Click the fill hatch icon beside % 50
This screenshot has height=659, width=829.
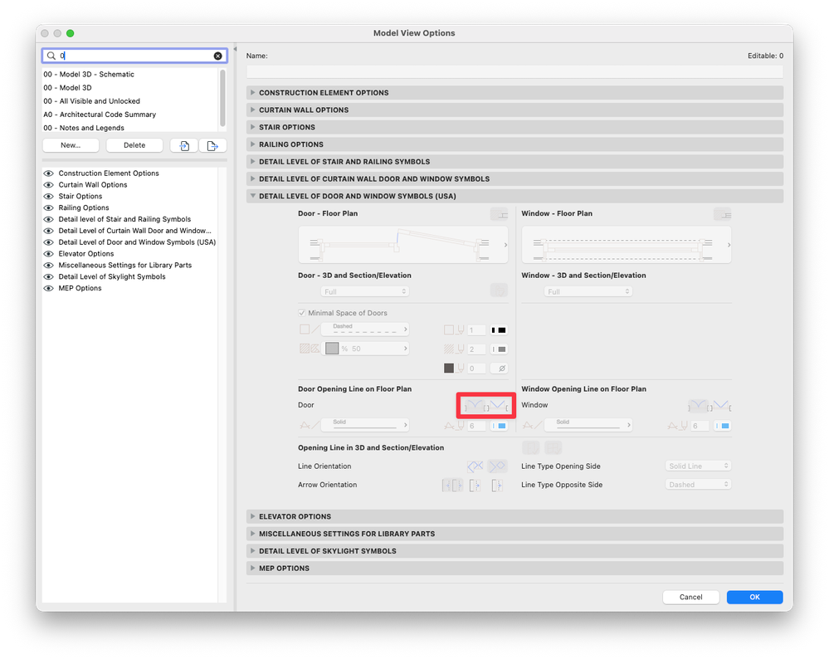pyautogui.click(x=310, y=349)
